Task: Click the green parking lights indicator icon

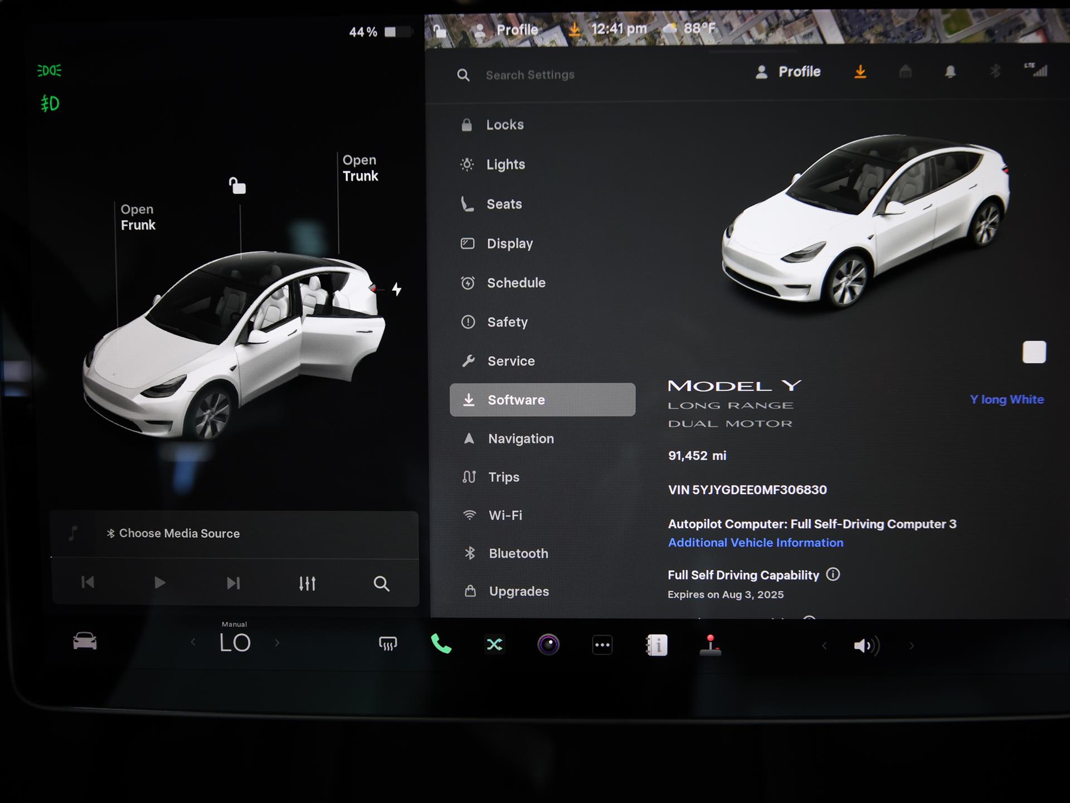Action: [49, 71]
